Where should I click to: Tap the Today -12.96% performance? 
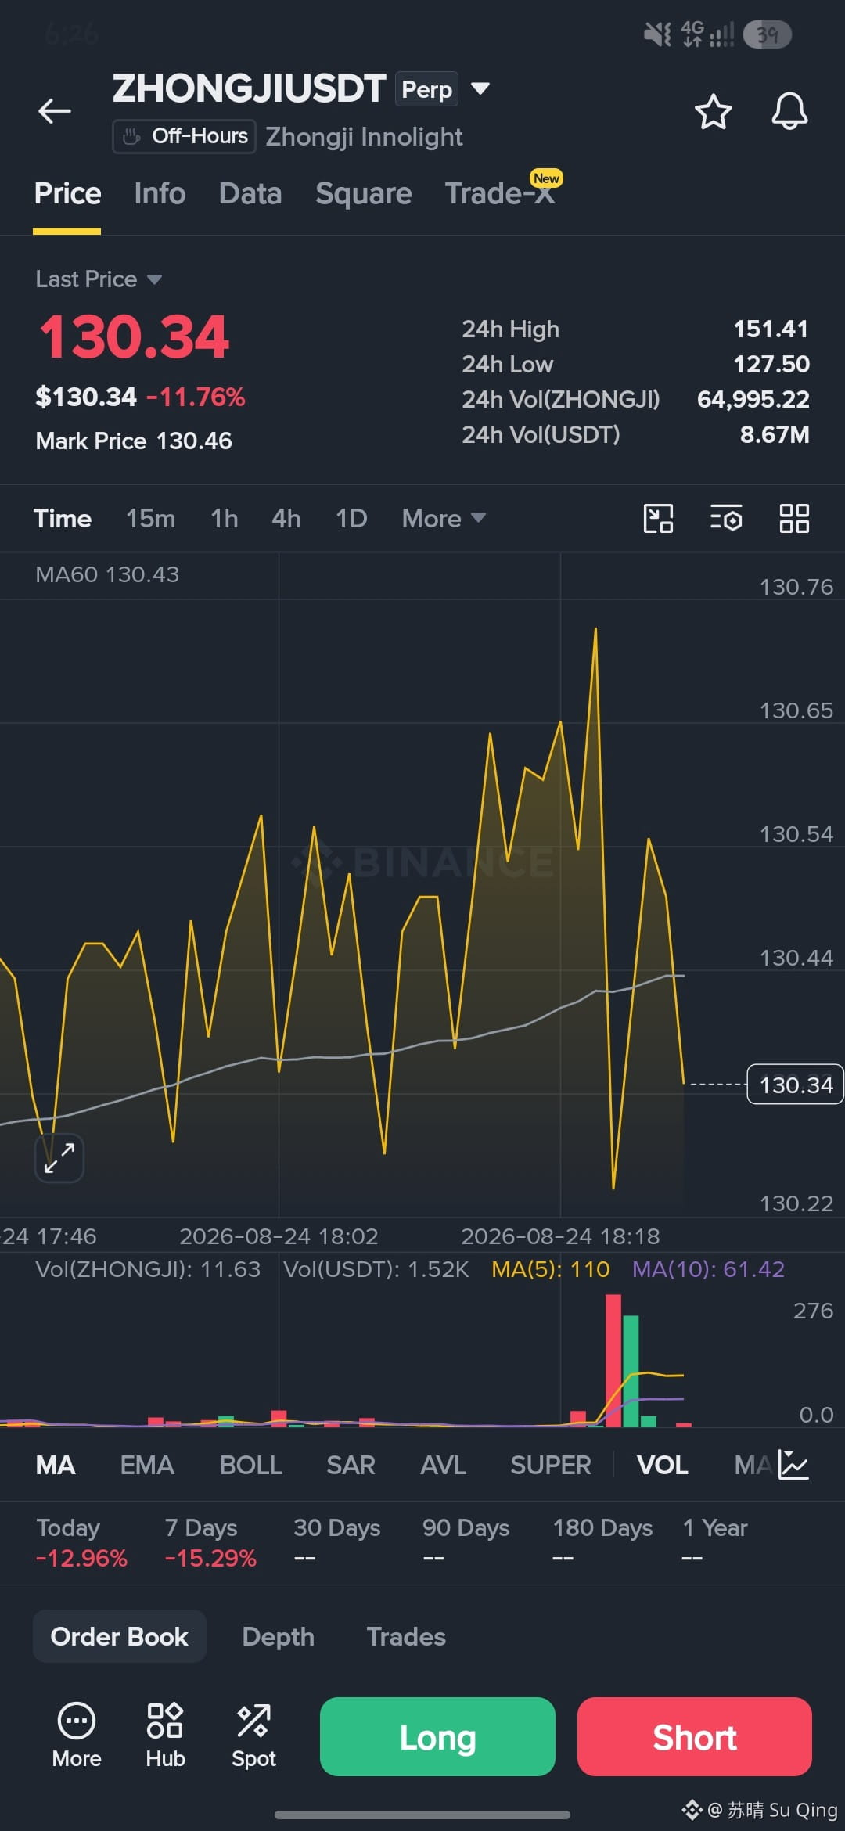[81, 1542]
